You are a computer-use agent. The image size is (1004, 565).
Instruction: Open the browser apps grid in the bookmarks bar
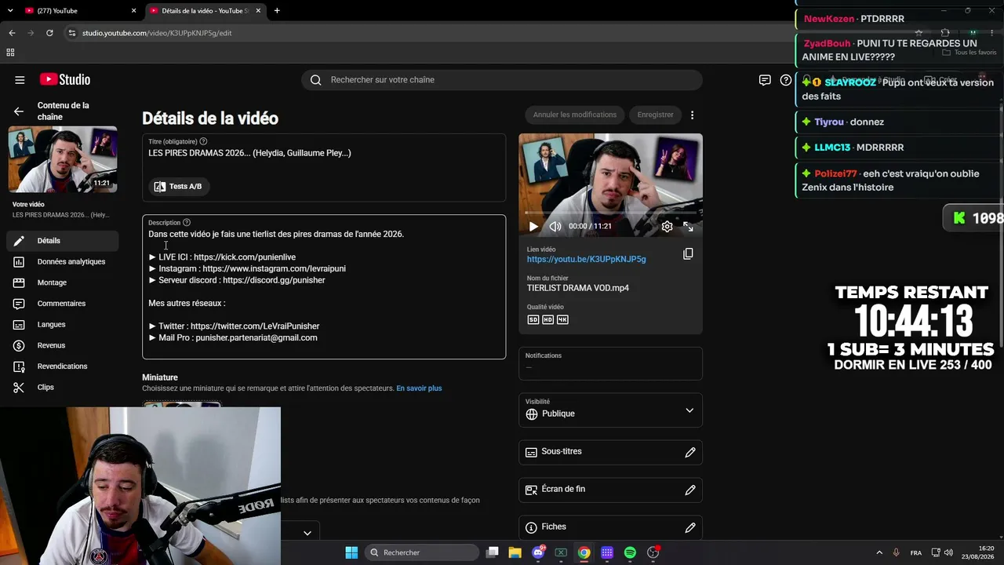[10, 53]
